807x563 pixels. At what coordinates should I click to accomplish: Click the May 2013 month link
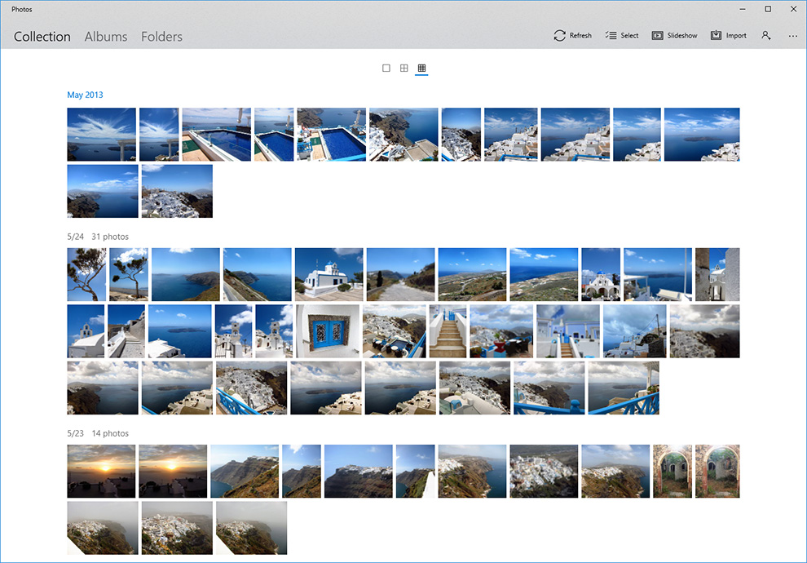(x=85, y=95)
